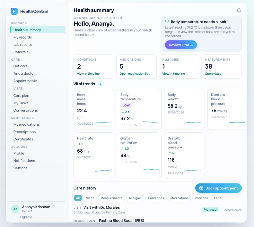
Task: Click Open medication list link
Action: pyautogui.click(x=135, y=74)
